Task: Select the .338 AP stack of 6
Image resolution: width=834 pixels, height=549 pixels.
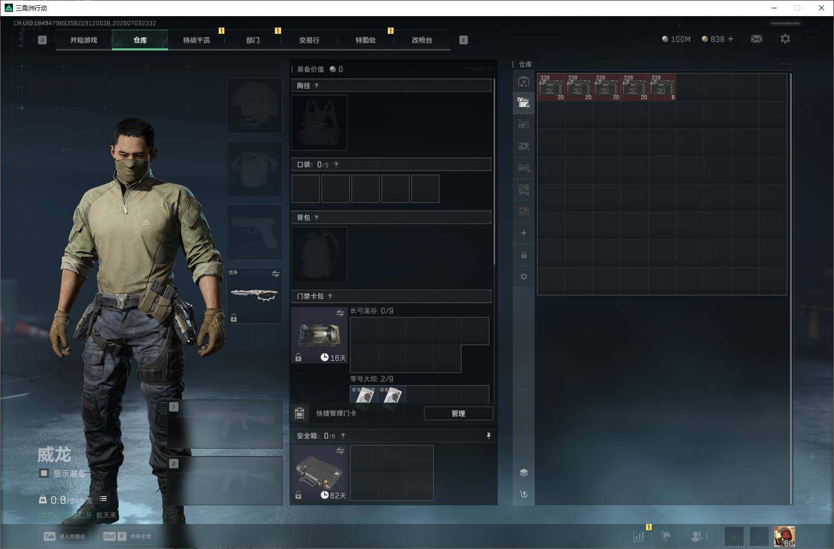Action: click(662, 87)
